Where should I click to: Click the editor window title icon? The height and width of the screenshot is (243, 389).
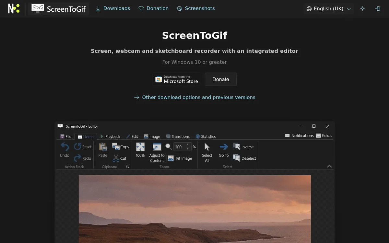point(60,126)
